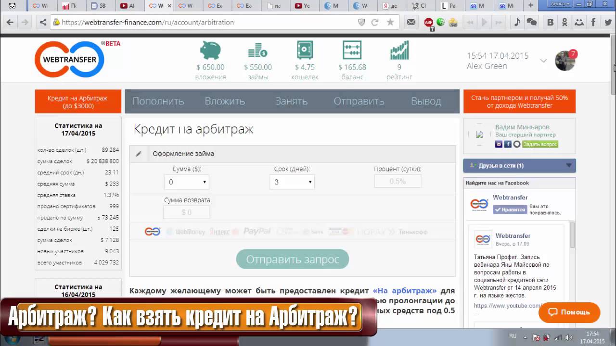Click the Webtransfer post title in Facebook feed

point(513,236)
